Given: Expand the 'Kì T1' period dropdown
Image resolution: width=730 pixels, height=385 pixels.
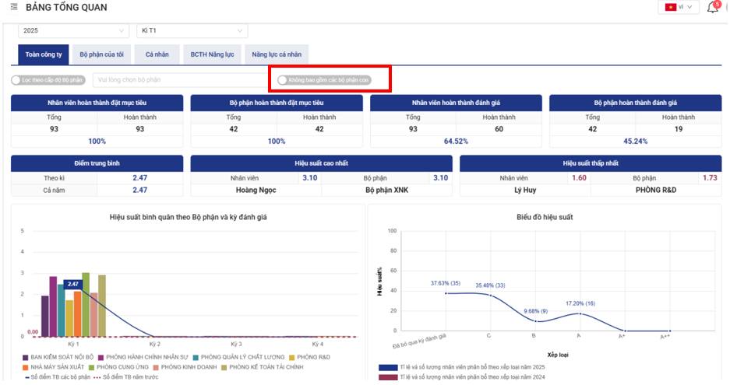Looking at the screenshot, I should click(192, 31).
